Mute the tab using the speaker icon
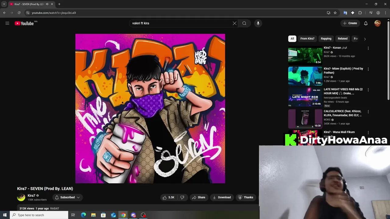The height and width of the screenshot is (219, 390). [47, 4]
